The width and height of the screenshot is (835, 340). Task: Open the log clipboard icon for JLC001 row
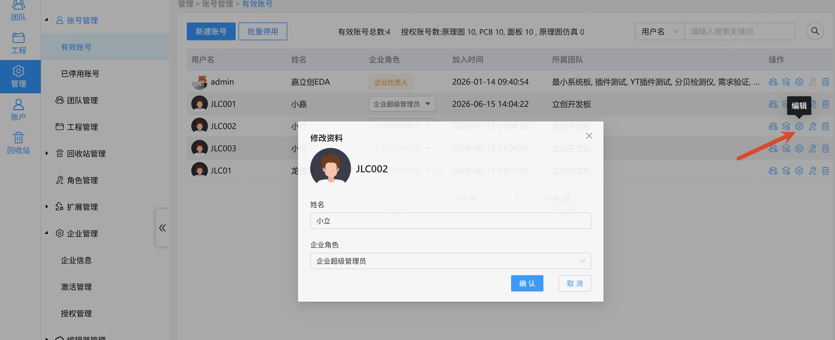[825, 104]
